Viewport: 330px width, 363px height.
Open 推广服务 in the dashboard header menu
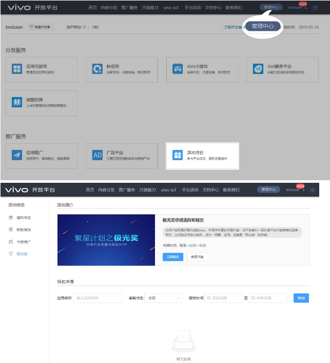click(129, 8)
